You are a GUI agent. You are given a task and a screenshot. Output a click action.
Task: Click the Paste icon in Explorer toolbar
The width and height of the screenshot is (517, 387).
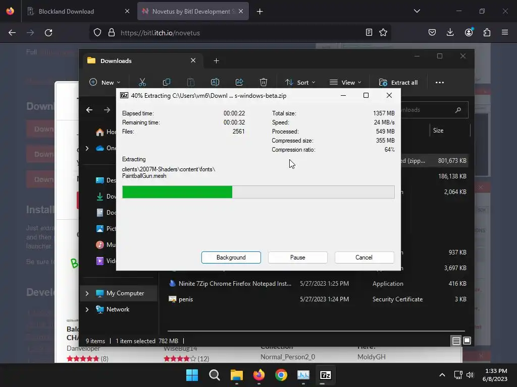190,82
